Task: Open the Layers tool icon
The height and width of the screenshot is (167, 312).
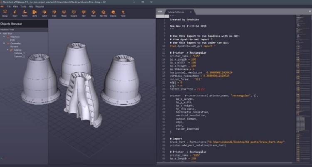Action: click(35, 13)
